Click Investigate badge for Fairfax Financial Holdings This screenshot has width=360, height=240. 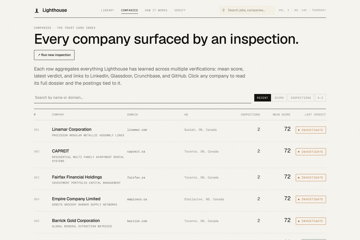311,177
